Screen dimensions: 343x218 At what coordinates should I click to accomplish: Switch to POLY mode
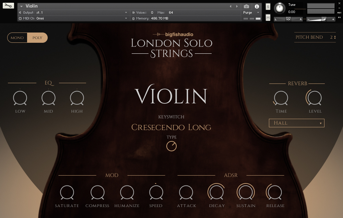coord(37,38)
